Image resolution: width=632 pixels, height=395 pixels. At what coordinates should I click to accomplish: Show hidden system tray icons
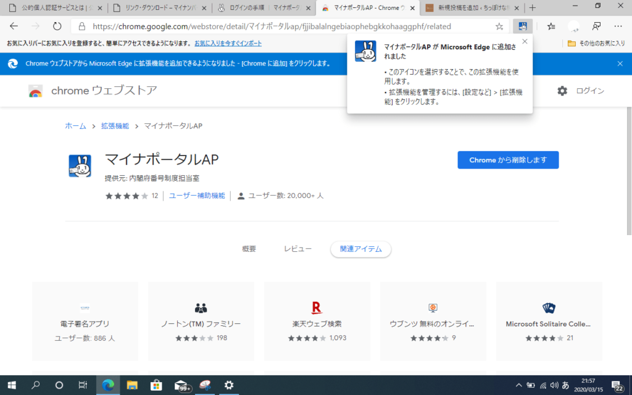518,385
